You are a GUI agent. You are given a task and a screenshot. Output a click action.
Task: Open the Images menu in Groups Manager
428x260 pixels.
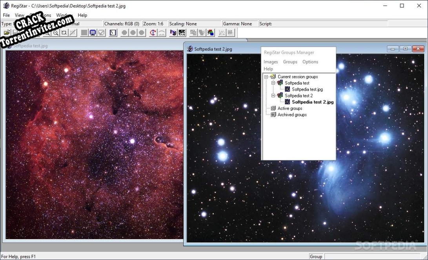pyautogui.click(x=271, y=62)
